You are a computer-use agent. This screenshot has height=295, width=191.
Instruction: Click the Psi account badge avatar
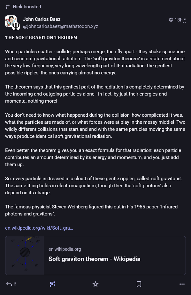pos(16,26)
